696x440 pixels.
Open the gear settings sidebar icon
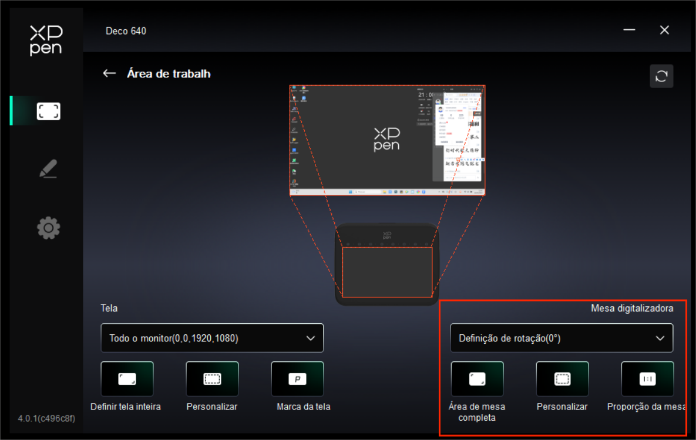pos(48,228)
